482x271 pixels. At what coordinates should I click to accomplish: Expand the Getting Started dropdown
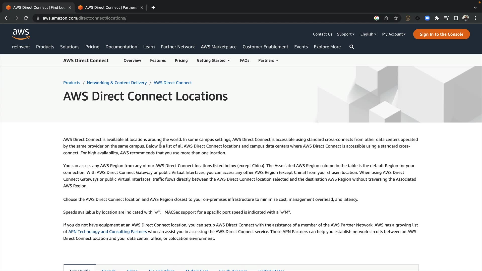click(213, 60)
